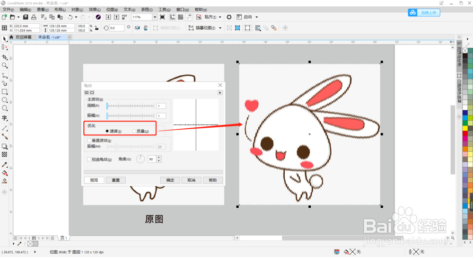Click the full-screen preview icon
This screenshot has width=473, height=257.
pyautogui.click(x=162, y=17)
